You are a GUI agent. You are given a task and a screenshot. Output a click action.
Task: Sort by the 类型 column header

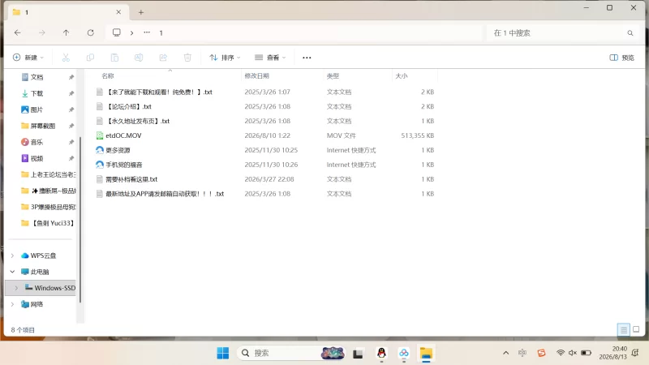333,76
